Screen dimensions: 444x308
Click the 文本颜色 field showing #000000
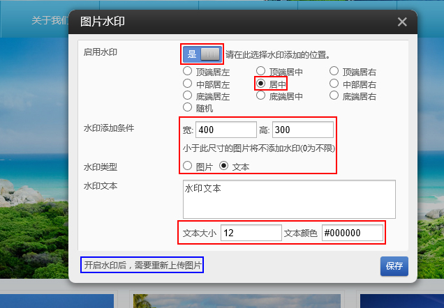(x=353, y=233)
